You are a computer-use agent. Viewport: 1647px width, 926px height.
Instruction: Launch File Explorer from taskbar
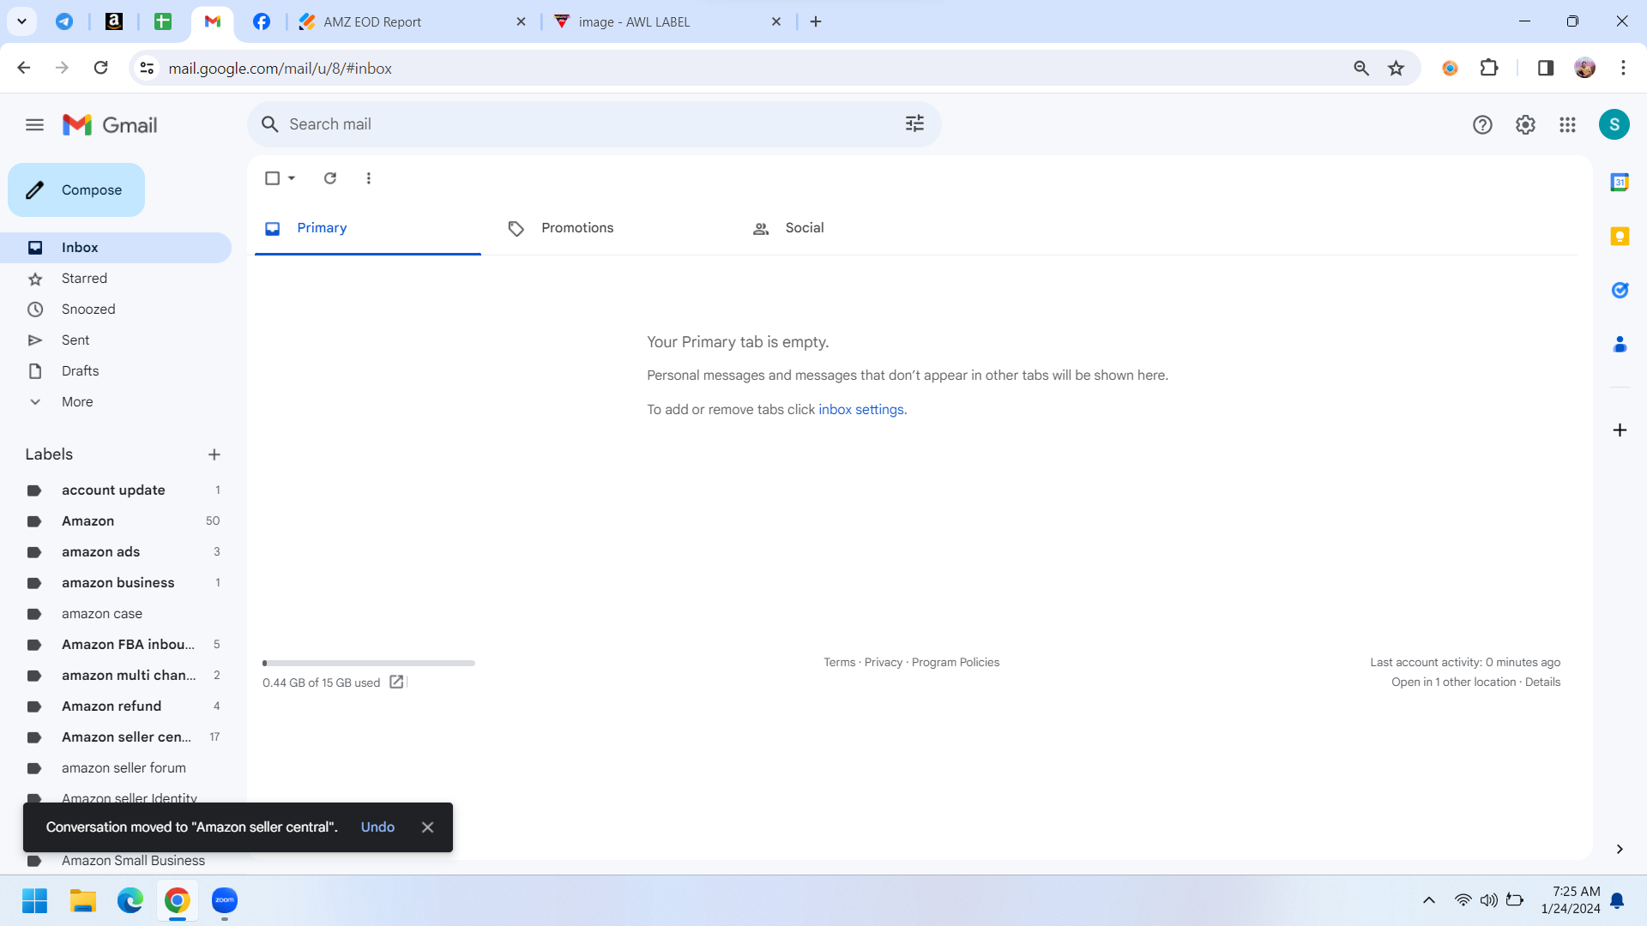pyautogui.click(x=82, y=900)
